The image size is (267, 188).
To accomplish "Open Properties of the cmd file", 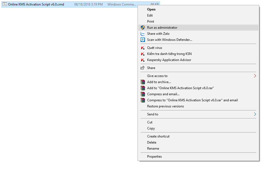I will [x=154, y=156].
